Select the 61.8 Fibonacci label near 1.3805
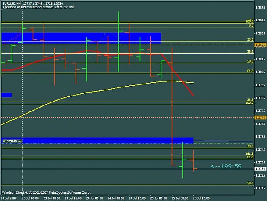The height and width of the screenshot is (201, 267). 250,71
